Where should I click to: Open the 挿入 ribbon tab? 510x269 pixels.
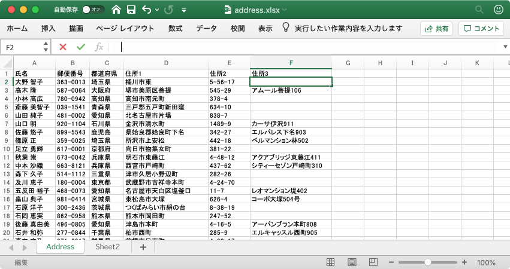(x=49, y=29)
